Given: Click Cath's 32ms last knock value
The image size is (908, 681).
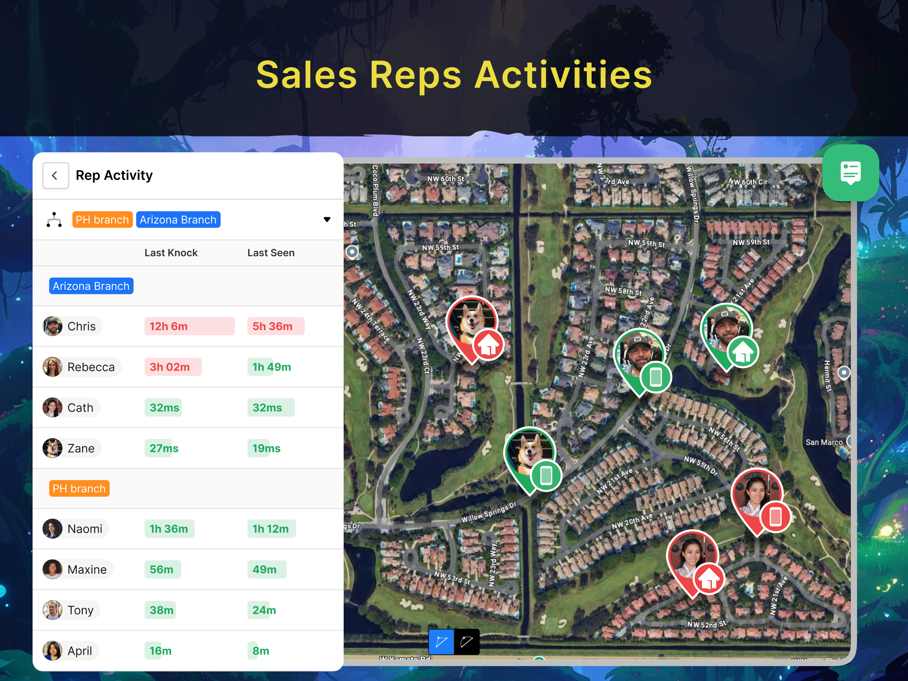Looking at the screenshot, I should [164, 407].
